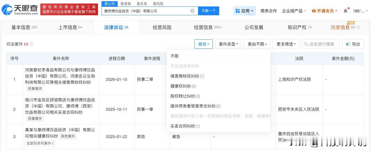Click the crown icon beside 开通会员
This screenshot has height=151, width=371.
(x=314, y=11)
